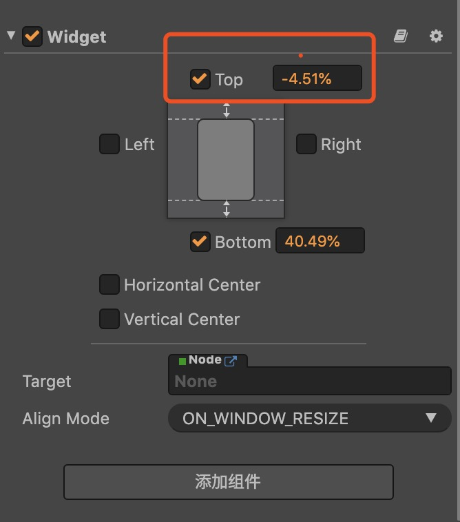The image size is (460, 522).
Task: Open the Align Mode ON_WINDOW_RESIZE dropdown
Action: click(309, 418)
